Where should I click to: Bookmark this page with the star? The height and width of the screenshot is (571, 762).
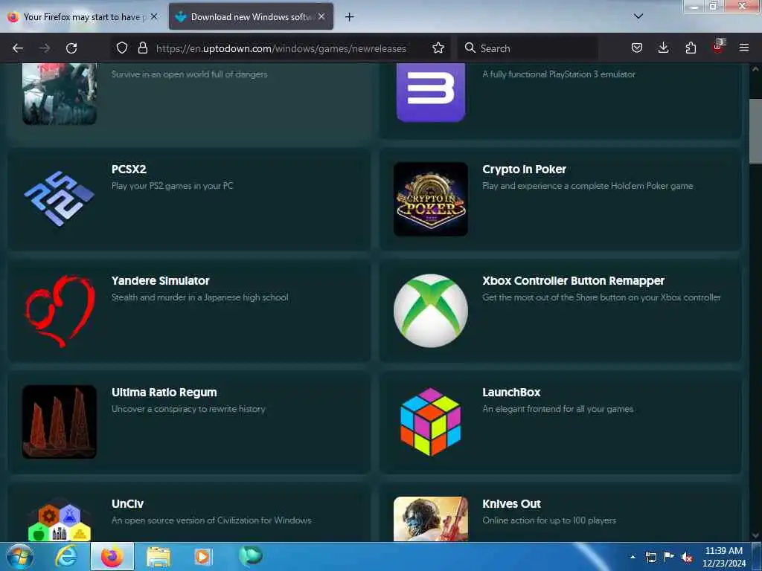[438, 48]
